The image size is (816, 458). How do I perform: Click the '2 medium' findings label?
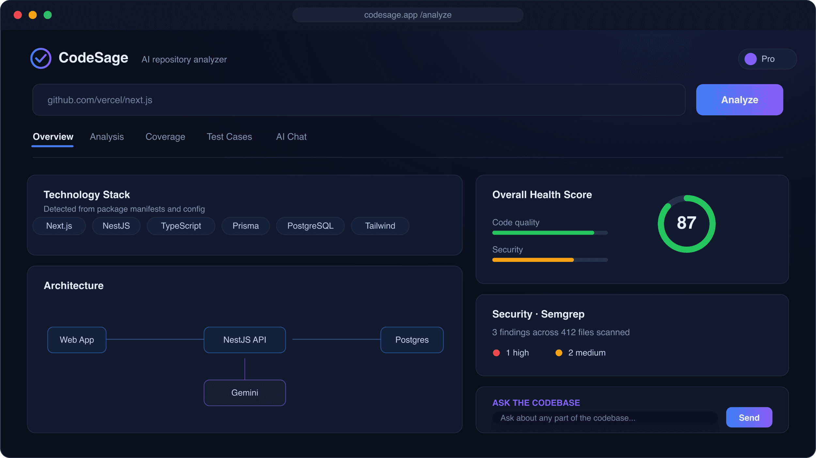[587, 353]
